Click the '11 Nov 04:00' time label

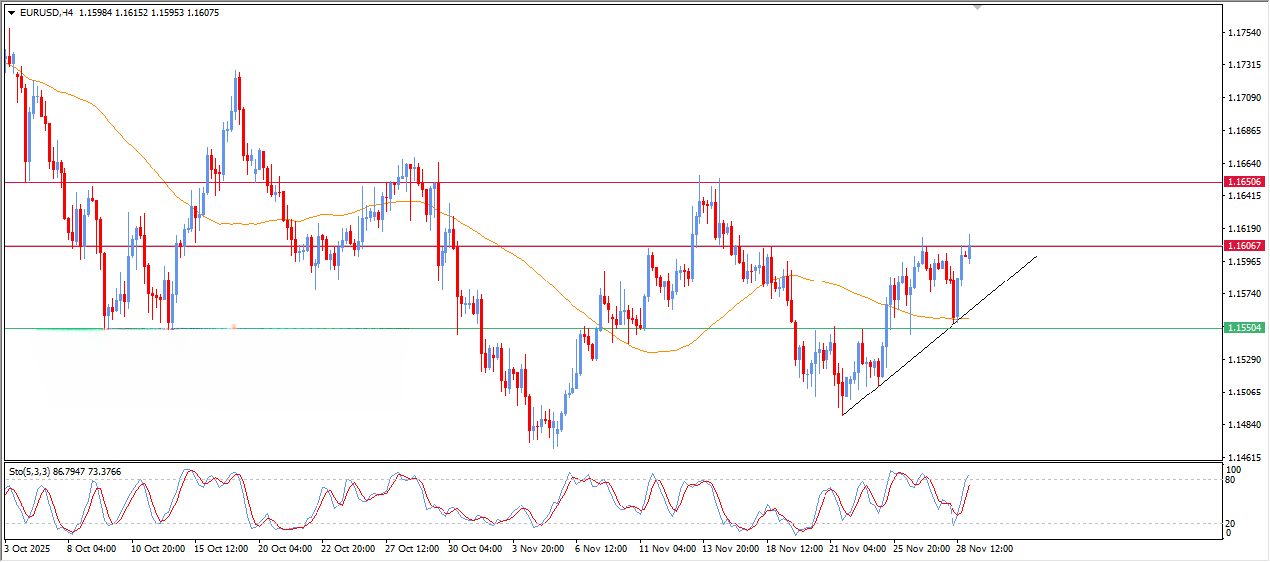tap(667, 548)
